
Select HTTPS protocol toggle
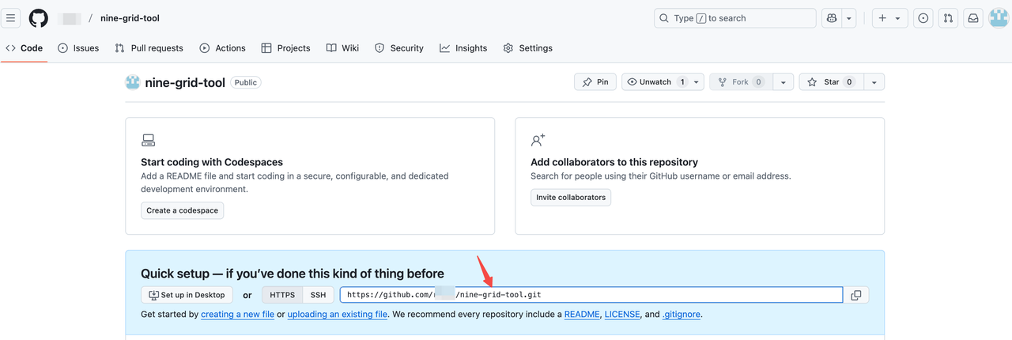[282, 295]
